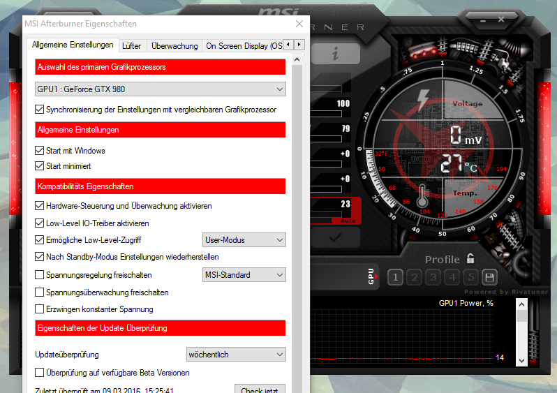Click the monitoring graph scroll-down arrow
The height and width of the screenshot is (393, 557).
click(521, 360)
